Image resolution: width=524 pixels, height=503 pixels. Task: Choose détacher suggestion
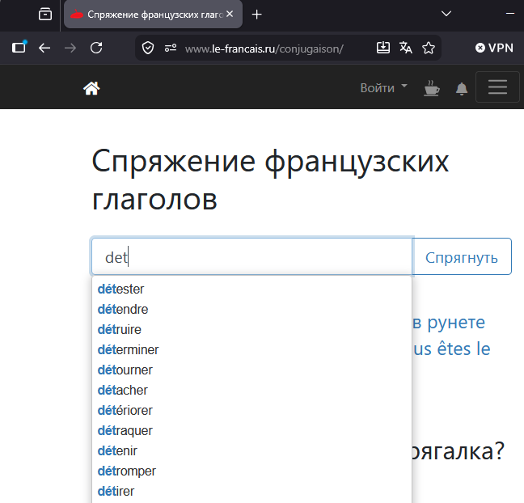[252, 391]
